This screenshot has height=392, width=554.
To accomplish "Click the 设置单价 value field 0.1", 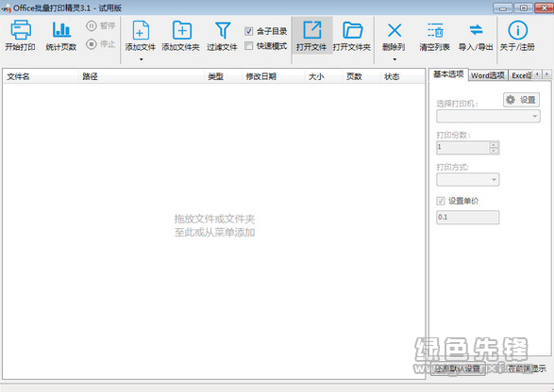I will tap(468, 217).
